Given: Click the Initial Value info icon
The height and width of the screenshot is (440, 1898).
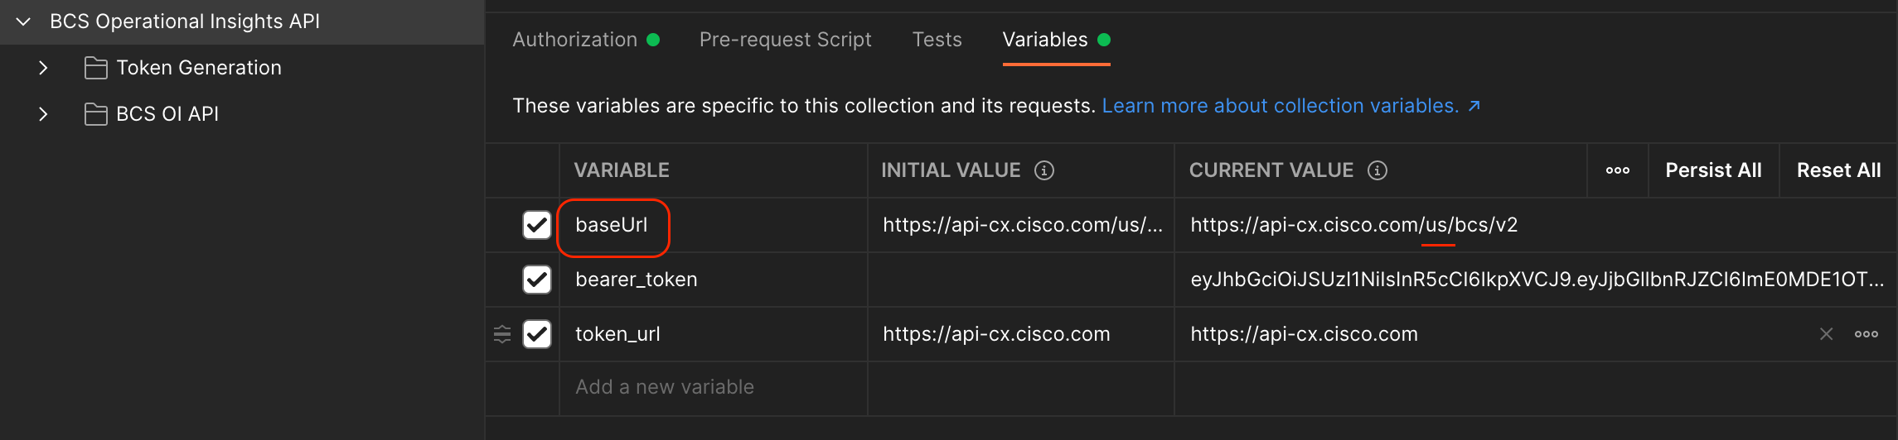Looking at the screenshot, I should [1044, 170].
